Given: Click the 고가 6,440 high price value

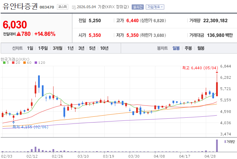Looking at the screenshot, I should [132, 20].
